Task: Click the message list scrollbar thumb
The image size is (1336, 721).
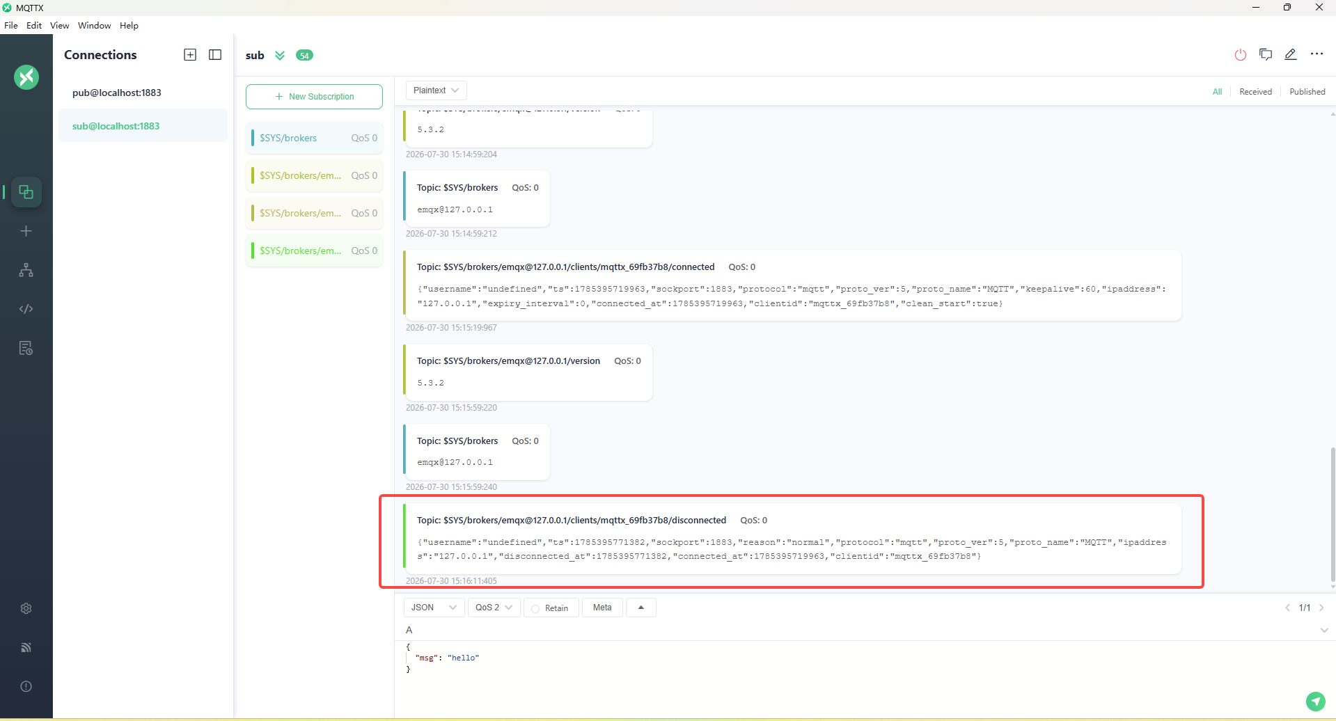Action: click(x=1333, y=514)
